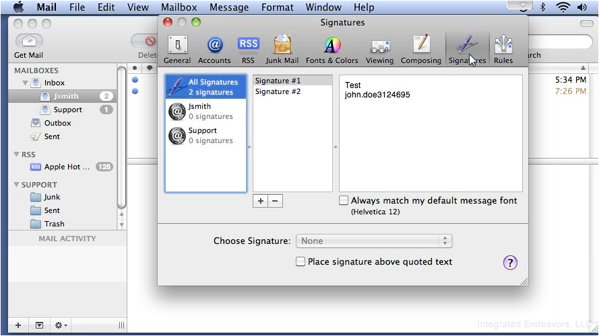
Task: Remove selected signature with minus button
Action: [275, 201]
